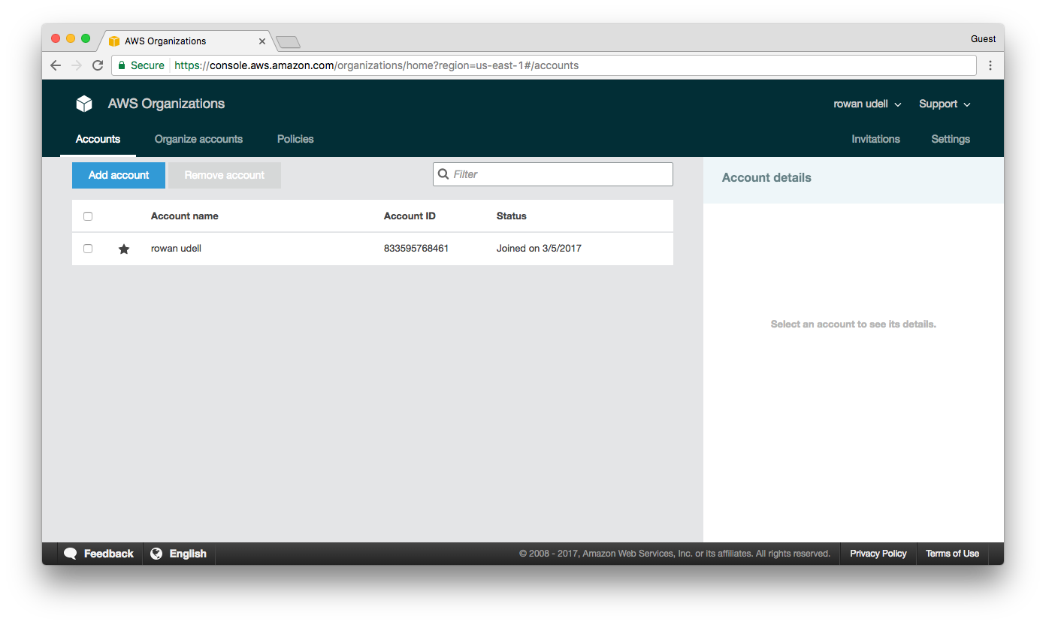Open the Policies tab
The width and height of the screenshot is (1046, 625).
click(x=295, y=139)
